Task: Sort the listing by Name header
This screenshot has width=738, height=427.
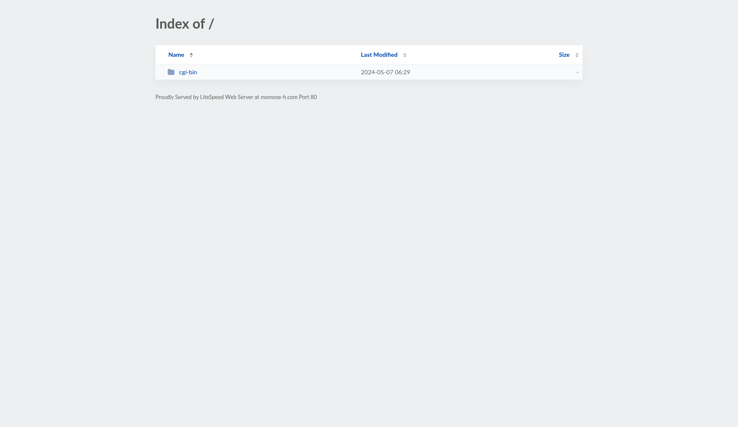Action: coord(176,55)
